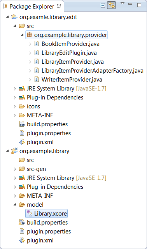Collapse org.example.library.provider package

[22, 35]
